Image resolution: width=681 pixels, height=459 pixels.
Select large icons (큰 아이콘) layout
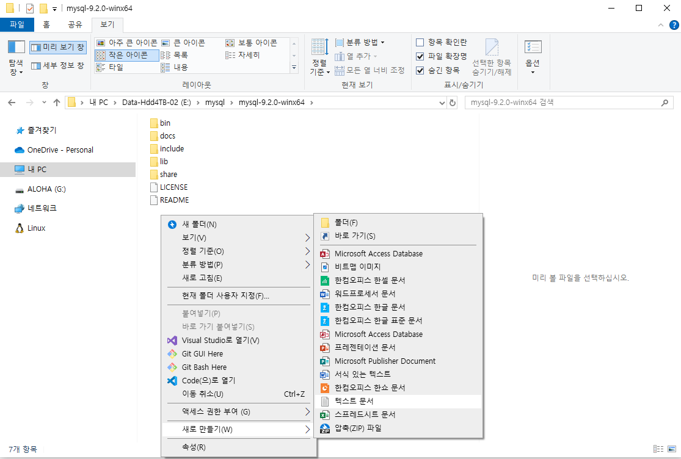[183, 43]
